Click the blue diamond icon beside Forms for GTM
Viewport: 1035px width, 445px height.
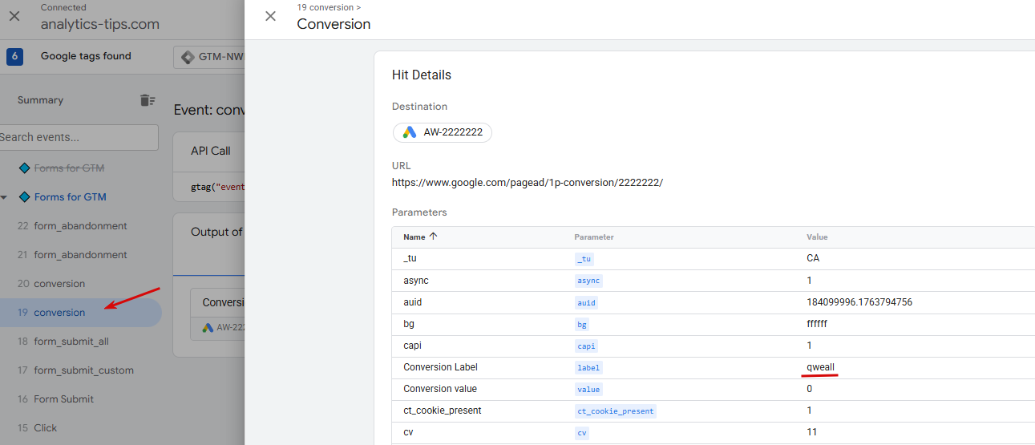(x=25, y=197)
